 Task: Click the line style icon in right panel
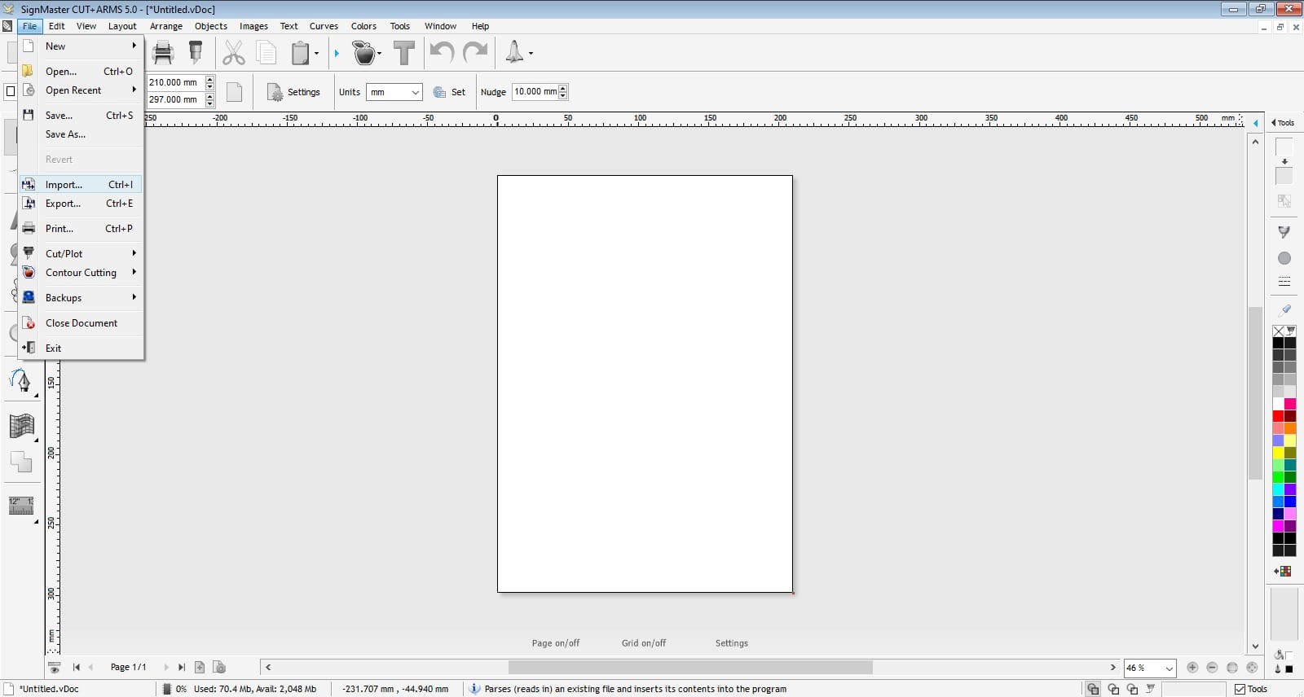tap(1284, 282)
